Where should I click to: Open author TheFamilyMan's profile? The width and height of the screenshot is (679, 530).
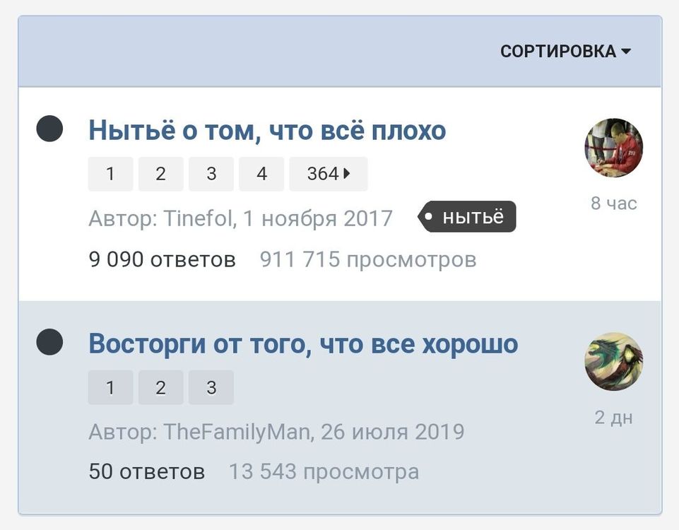click(x=237, y=432)
